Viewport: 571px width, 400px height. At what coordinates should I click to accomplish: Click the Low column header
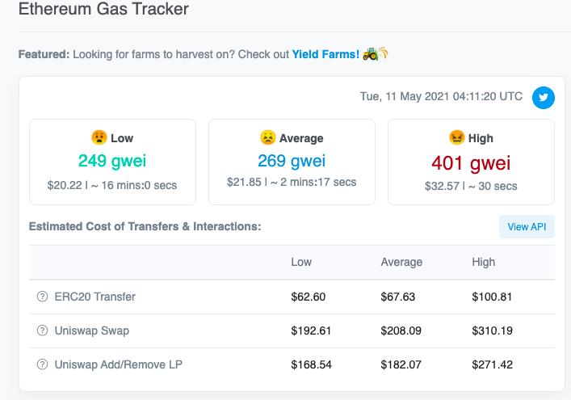pyautogui.click(x=301, y=262)
